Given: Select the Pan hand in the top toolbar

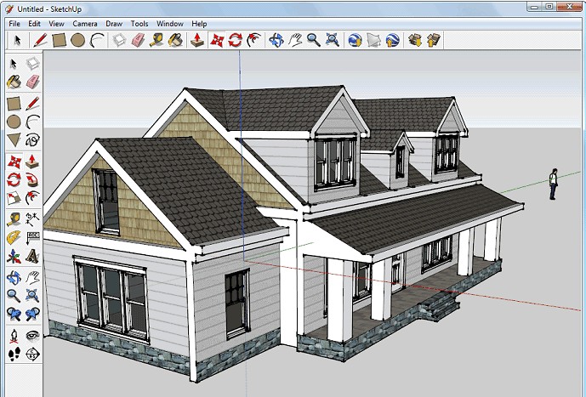Looking at the screenshot, I should click(x=295, y=40).
